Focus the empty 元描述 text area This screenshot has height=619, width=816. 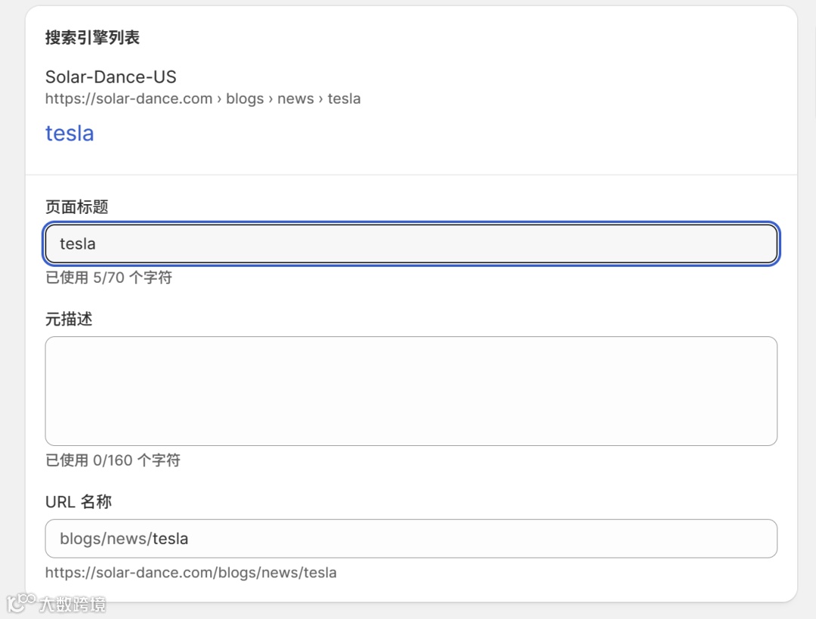point(411,391)
